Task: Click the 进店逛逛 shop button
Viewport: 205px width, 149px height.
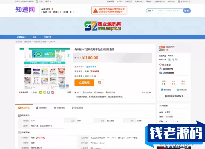Action: pyautogui.click(x=166, y=89)
